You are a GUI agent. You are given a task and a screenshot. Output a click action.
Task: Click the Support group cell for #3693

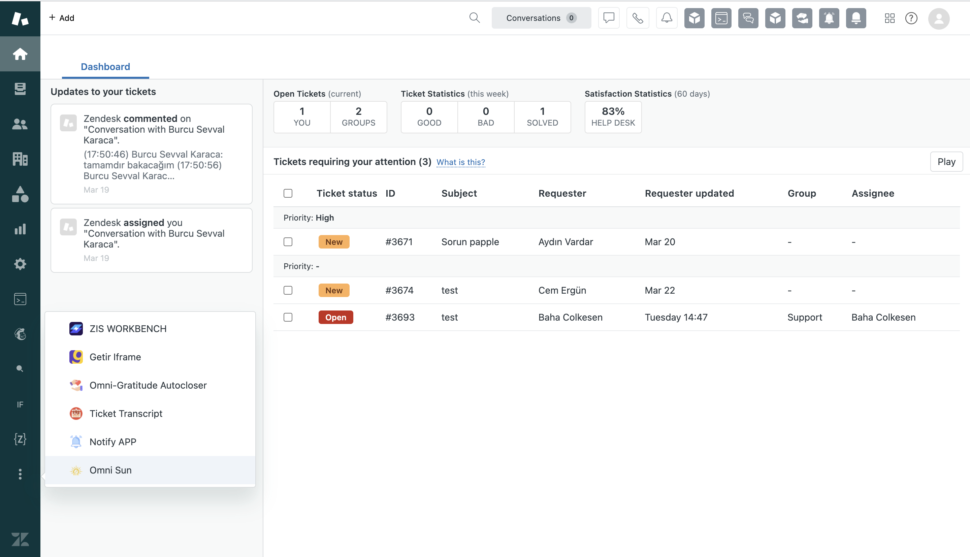804,317
